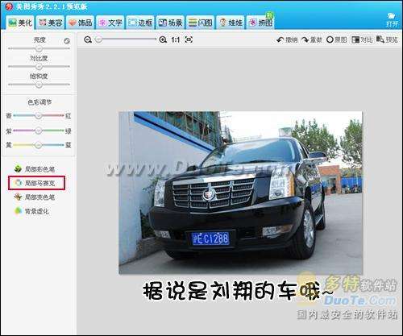Set zoom to 1:1 actual size
Screen dimensions: 403x336
(x=175, y=40)
